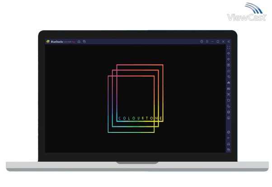This screenshot has height=187, width=272.
Task: Open settings gear near the sidebar bottom
Action: (229, 132)
